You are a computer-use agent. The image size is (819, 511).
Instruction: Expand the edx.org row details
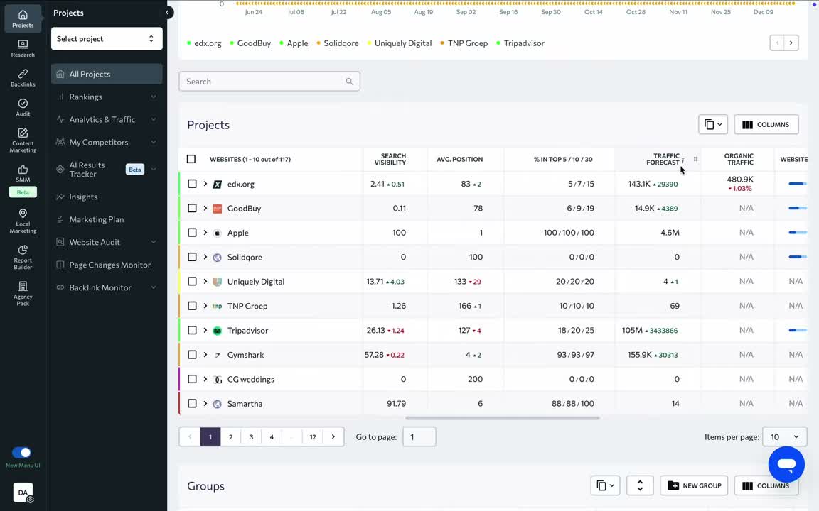pyautogui.click(x=205, y=184)
